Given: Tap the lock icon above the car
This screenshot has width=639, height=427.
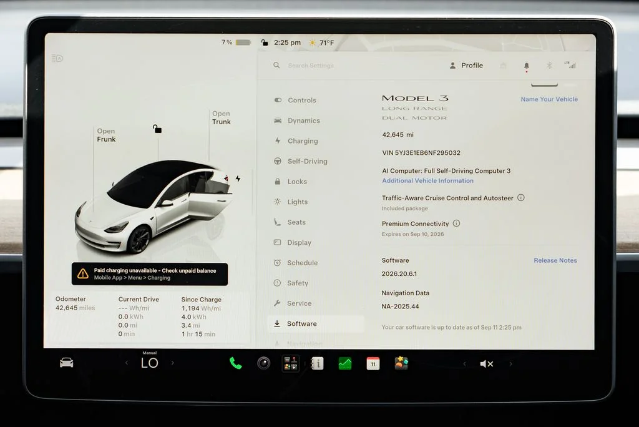Looking at the screenshot, I should tap(157, 129).
